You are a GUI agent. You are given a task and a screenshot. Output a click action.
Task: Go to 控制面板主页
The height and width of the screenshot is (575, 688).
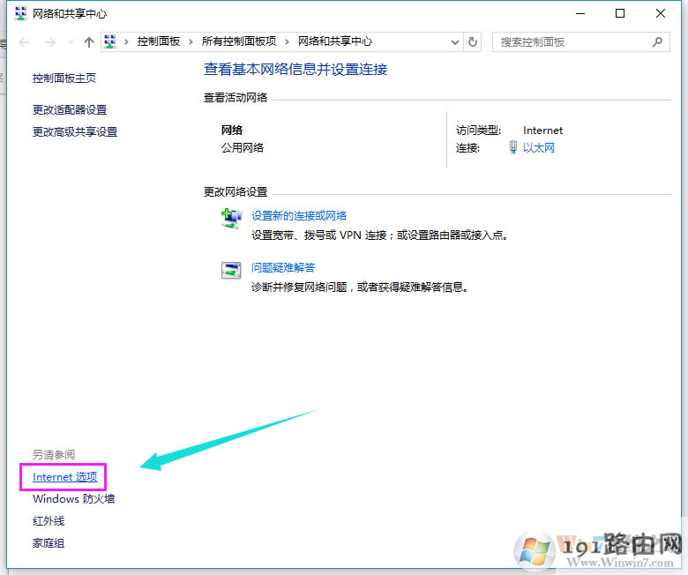(64, 78)
